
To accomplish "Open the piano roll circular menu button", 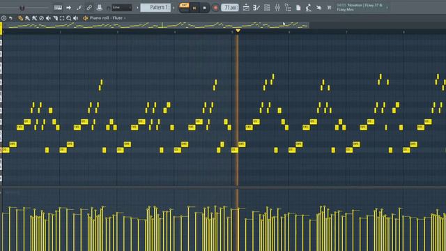I will click(3, 18).
